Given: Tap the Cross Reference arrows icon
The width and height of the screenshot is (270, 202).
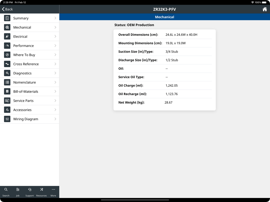Looking at the screenshot, I should tap(7, 64).
